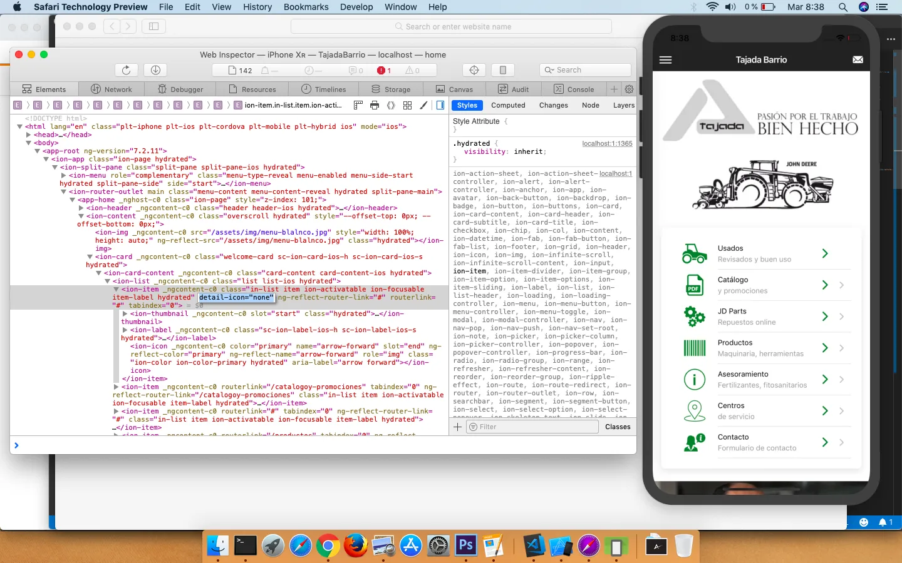Open Visual Studio Code from the dock
Image resolution: width=902 pixels, height=563 pixels.
pyautogui.click(x=534, y=546)
